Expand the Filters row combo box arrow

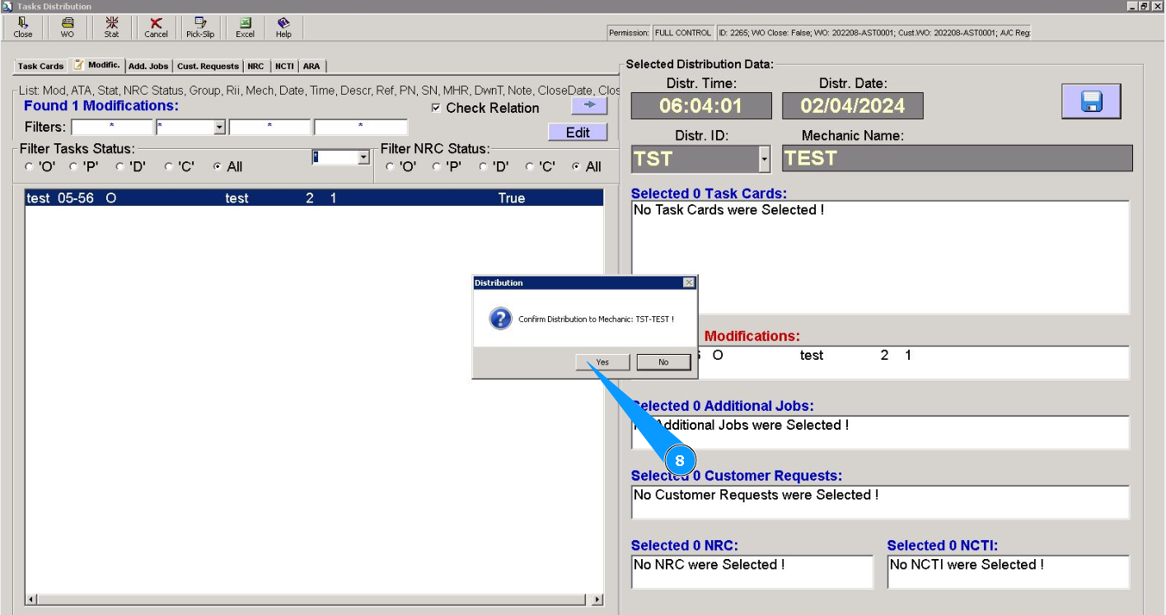[x=219, y=128]
